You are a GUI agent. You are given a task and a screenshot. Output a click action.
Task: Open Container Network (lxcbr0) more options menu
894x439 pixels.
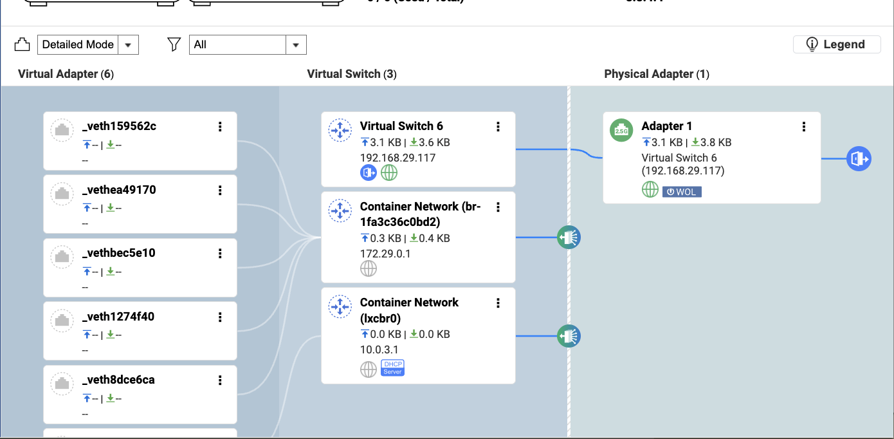pos(498,303)
